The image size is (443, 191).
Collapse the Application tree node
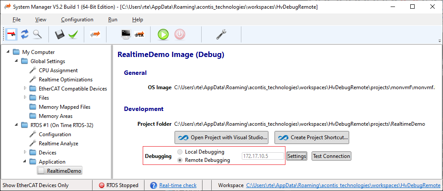click(25, 161)
